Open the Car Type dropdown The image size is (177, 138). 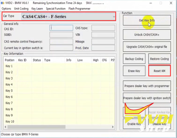coord(68,17)
